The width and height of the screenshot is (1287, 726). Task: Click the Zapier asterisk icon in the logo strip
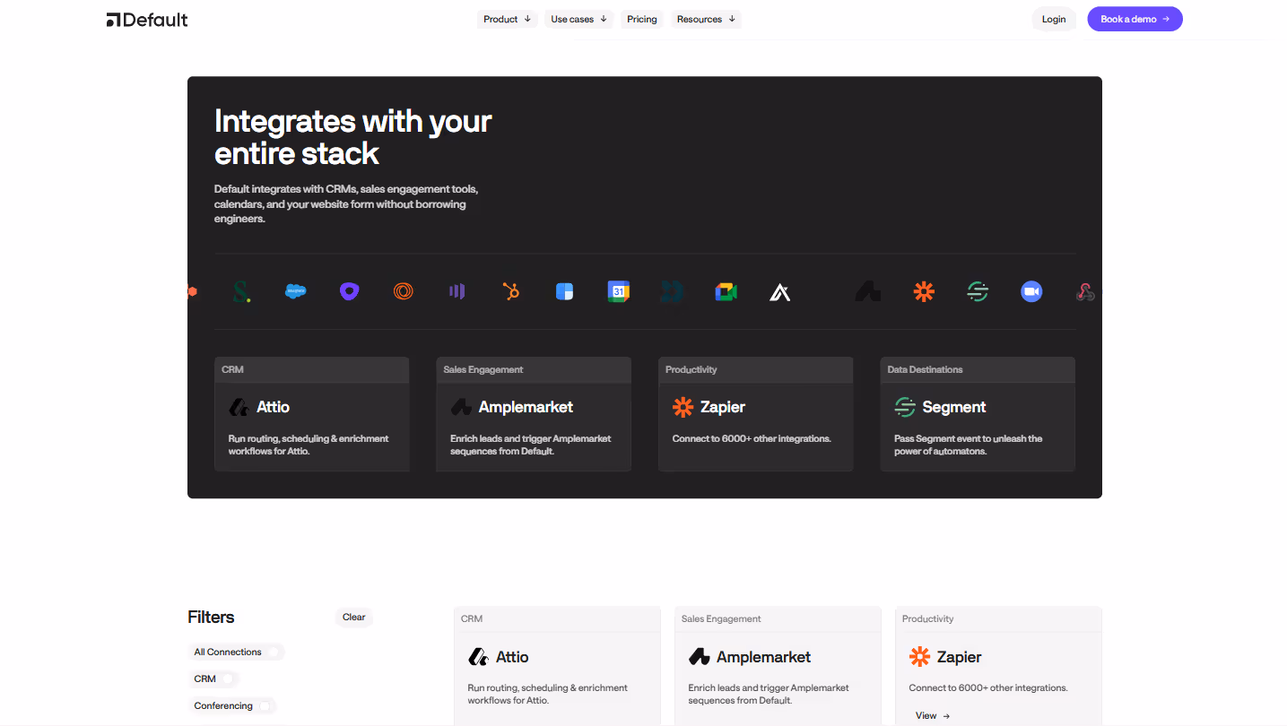924,291
